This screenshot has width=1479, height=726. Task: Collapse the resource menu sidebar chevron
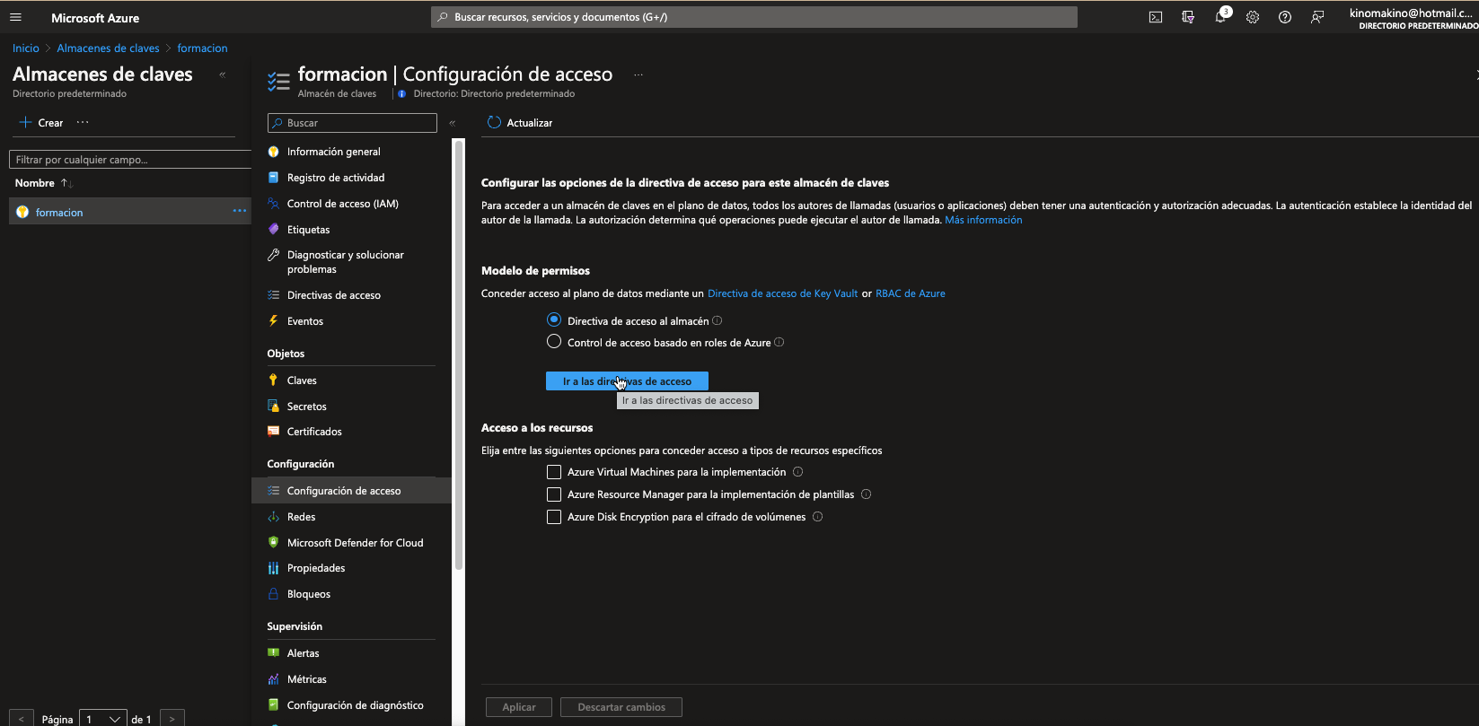click(x=453, y=123)
